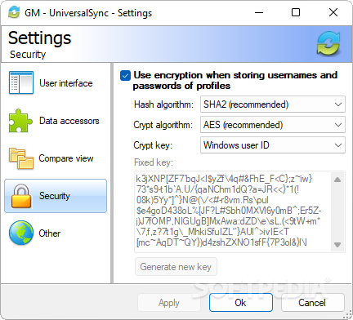Screen dimensions: 353x320
Task: Open the Crypt key dropdown
Action: click(x=273, y=145)
